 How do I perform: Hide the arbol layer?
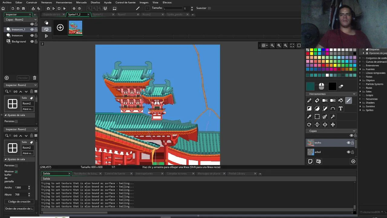click(348, 152)
